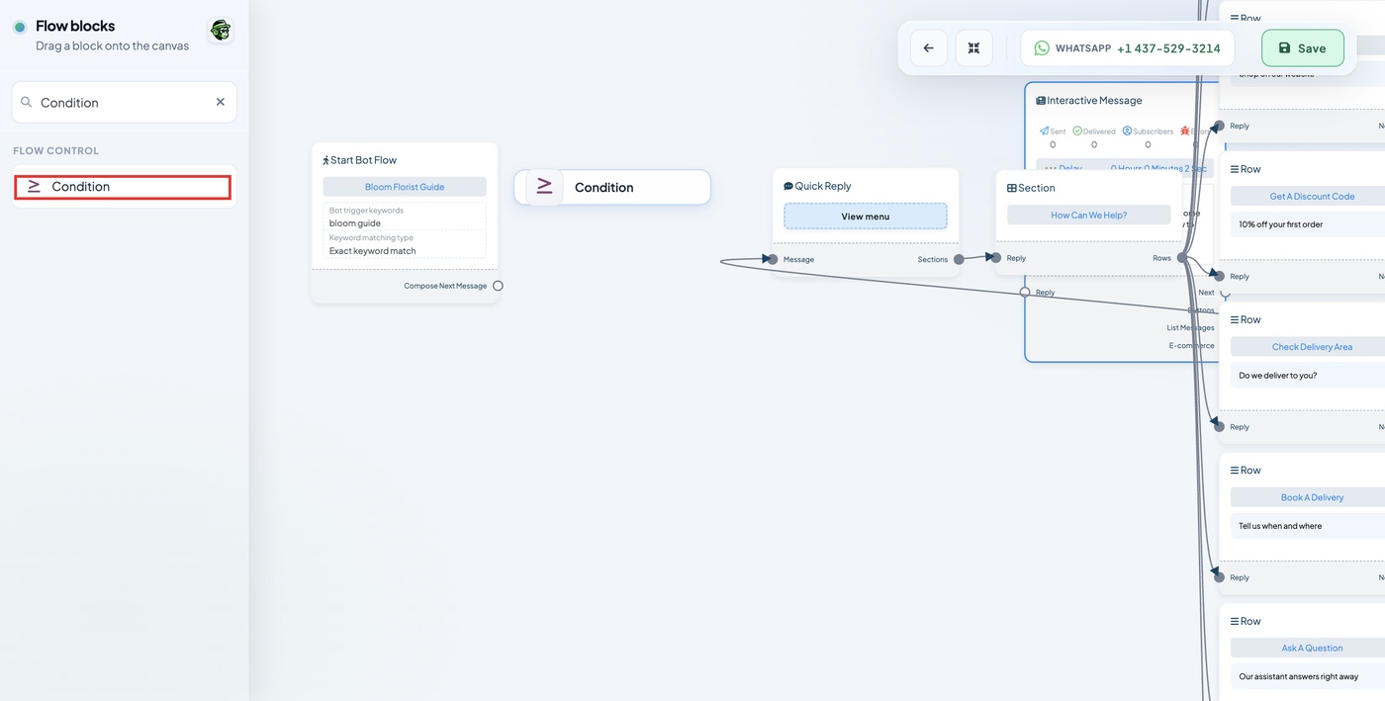Image resolution: width=1385 pixels, height=701 pixels.
Task: Click the Row icon above Ask A Question
Action: [1235, 621]
